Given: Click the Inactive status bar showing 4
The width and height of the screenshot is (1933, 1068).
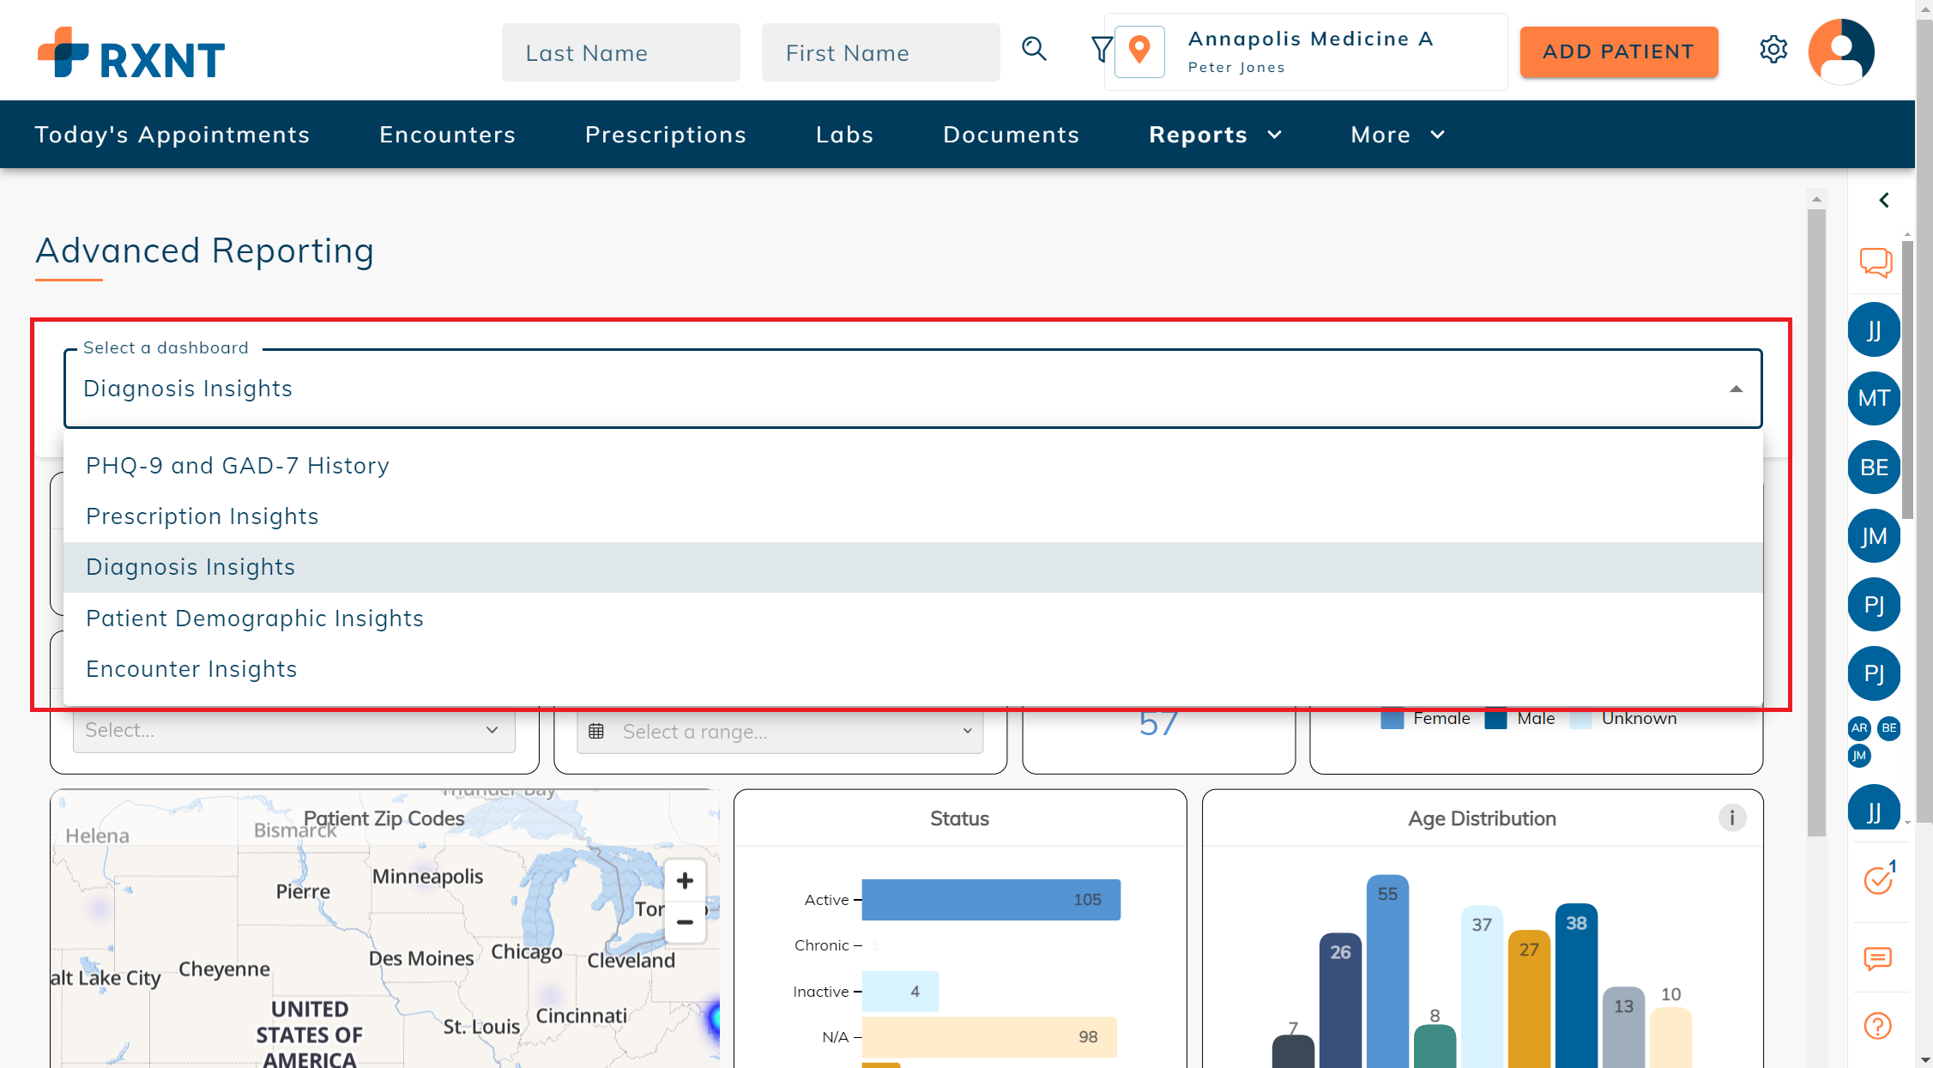Looking at the screenshot, I should click(900, 992).
